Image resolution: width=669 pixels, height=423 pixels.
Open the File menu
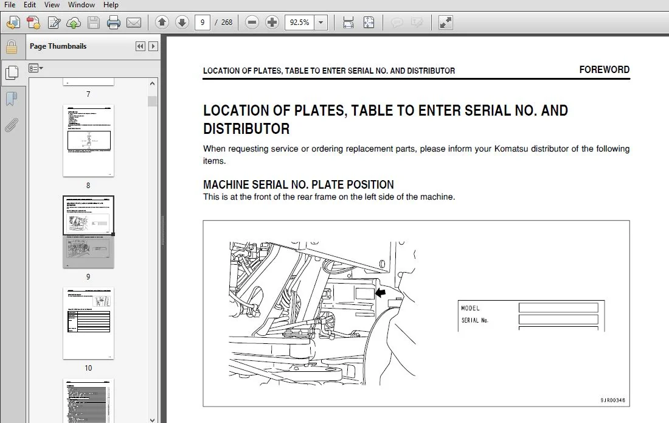pos(9,5)
